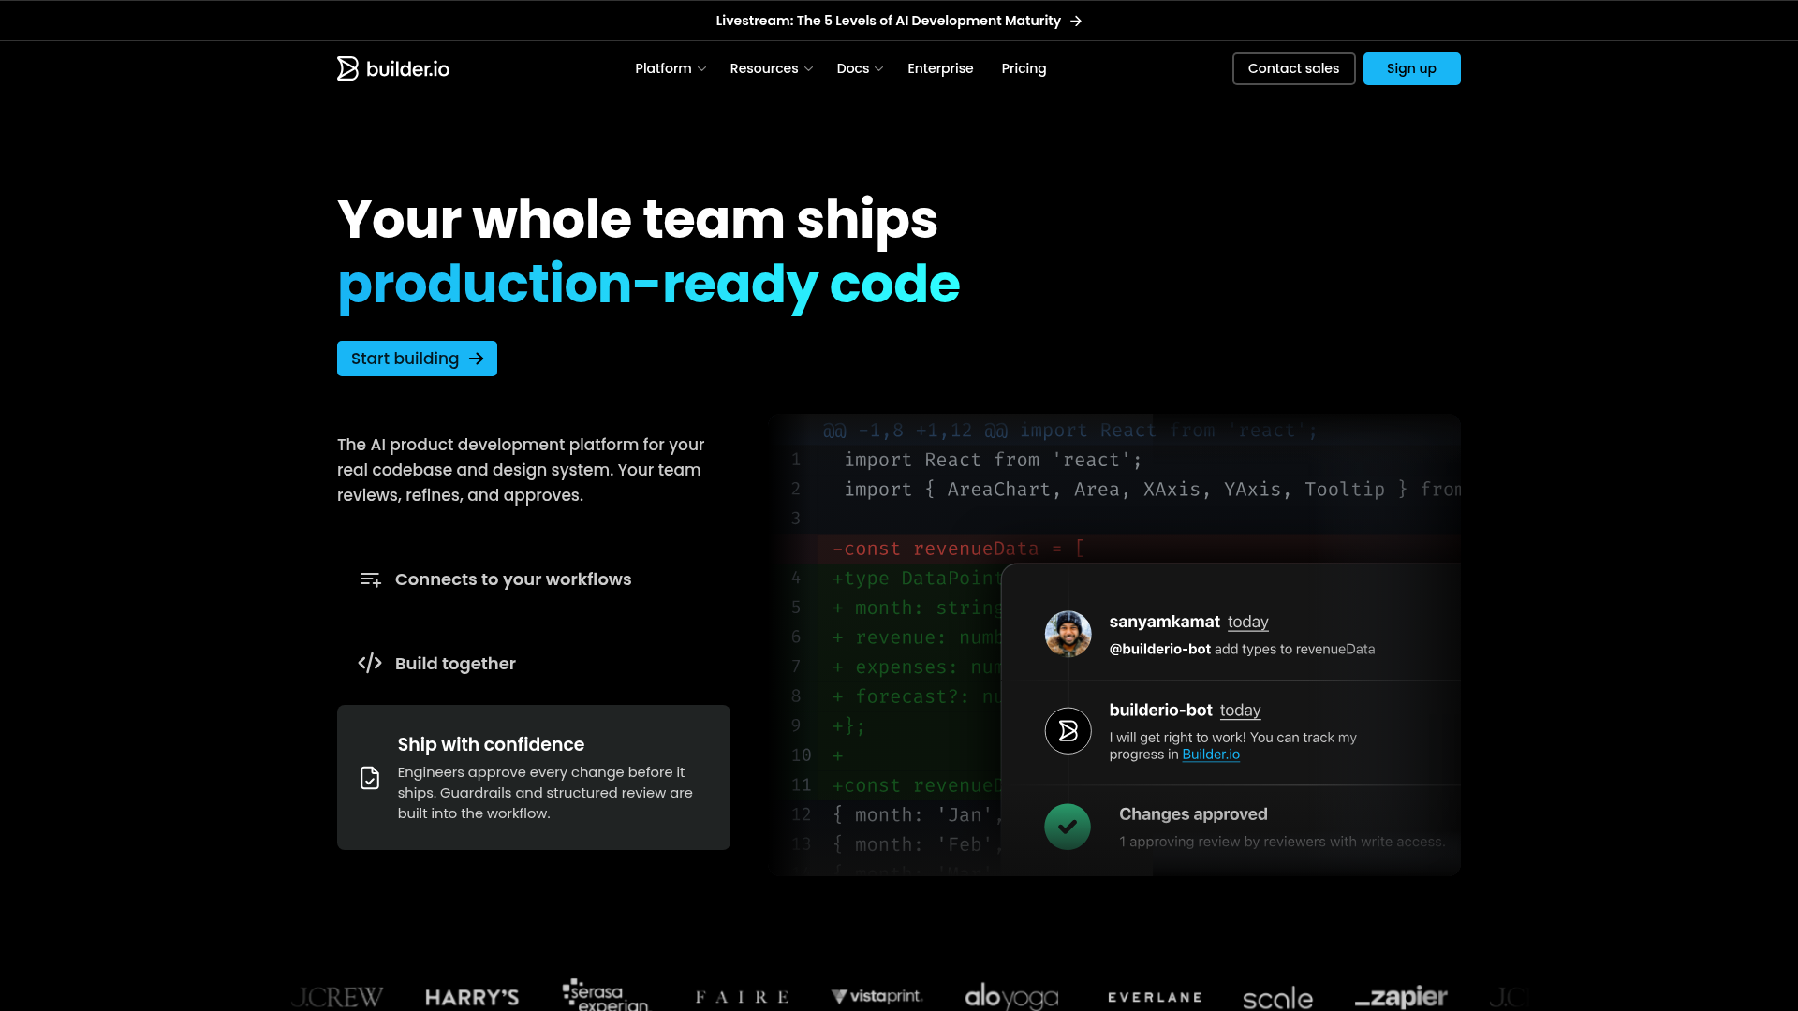Click the Zapier logo
Screen dimensions: 1798x1011
click(x=1400, y=996)
